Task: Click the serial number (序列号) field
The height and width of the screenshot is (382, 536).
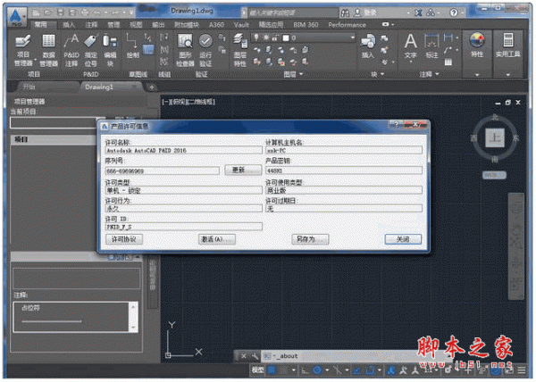Action: (163, 170)
